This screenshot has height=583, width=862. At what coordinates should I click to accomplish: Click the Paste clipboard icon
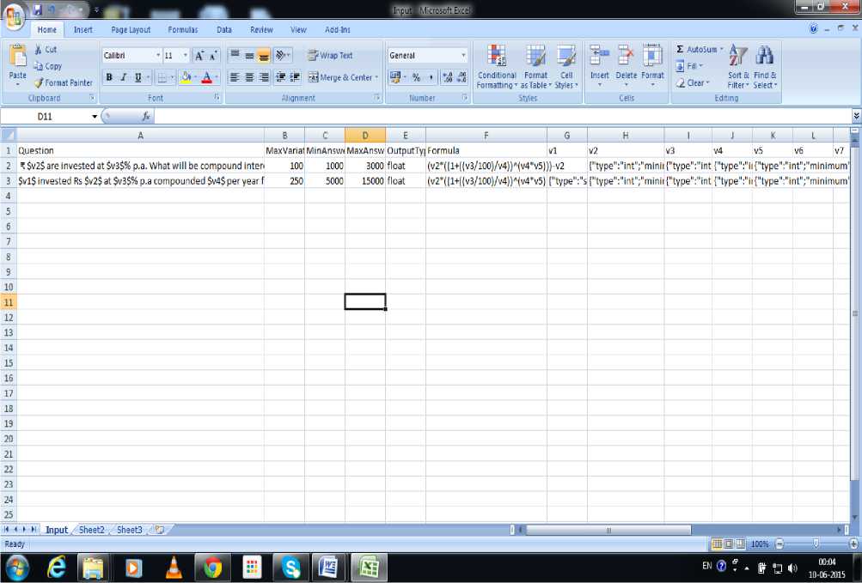pos(17,56)
